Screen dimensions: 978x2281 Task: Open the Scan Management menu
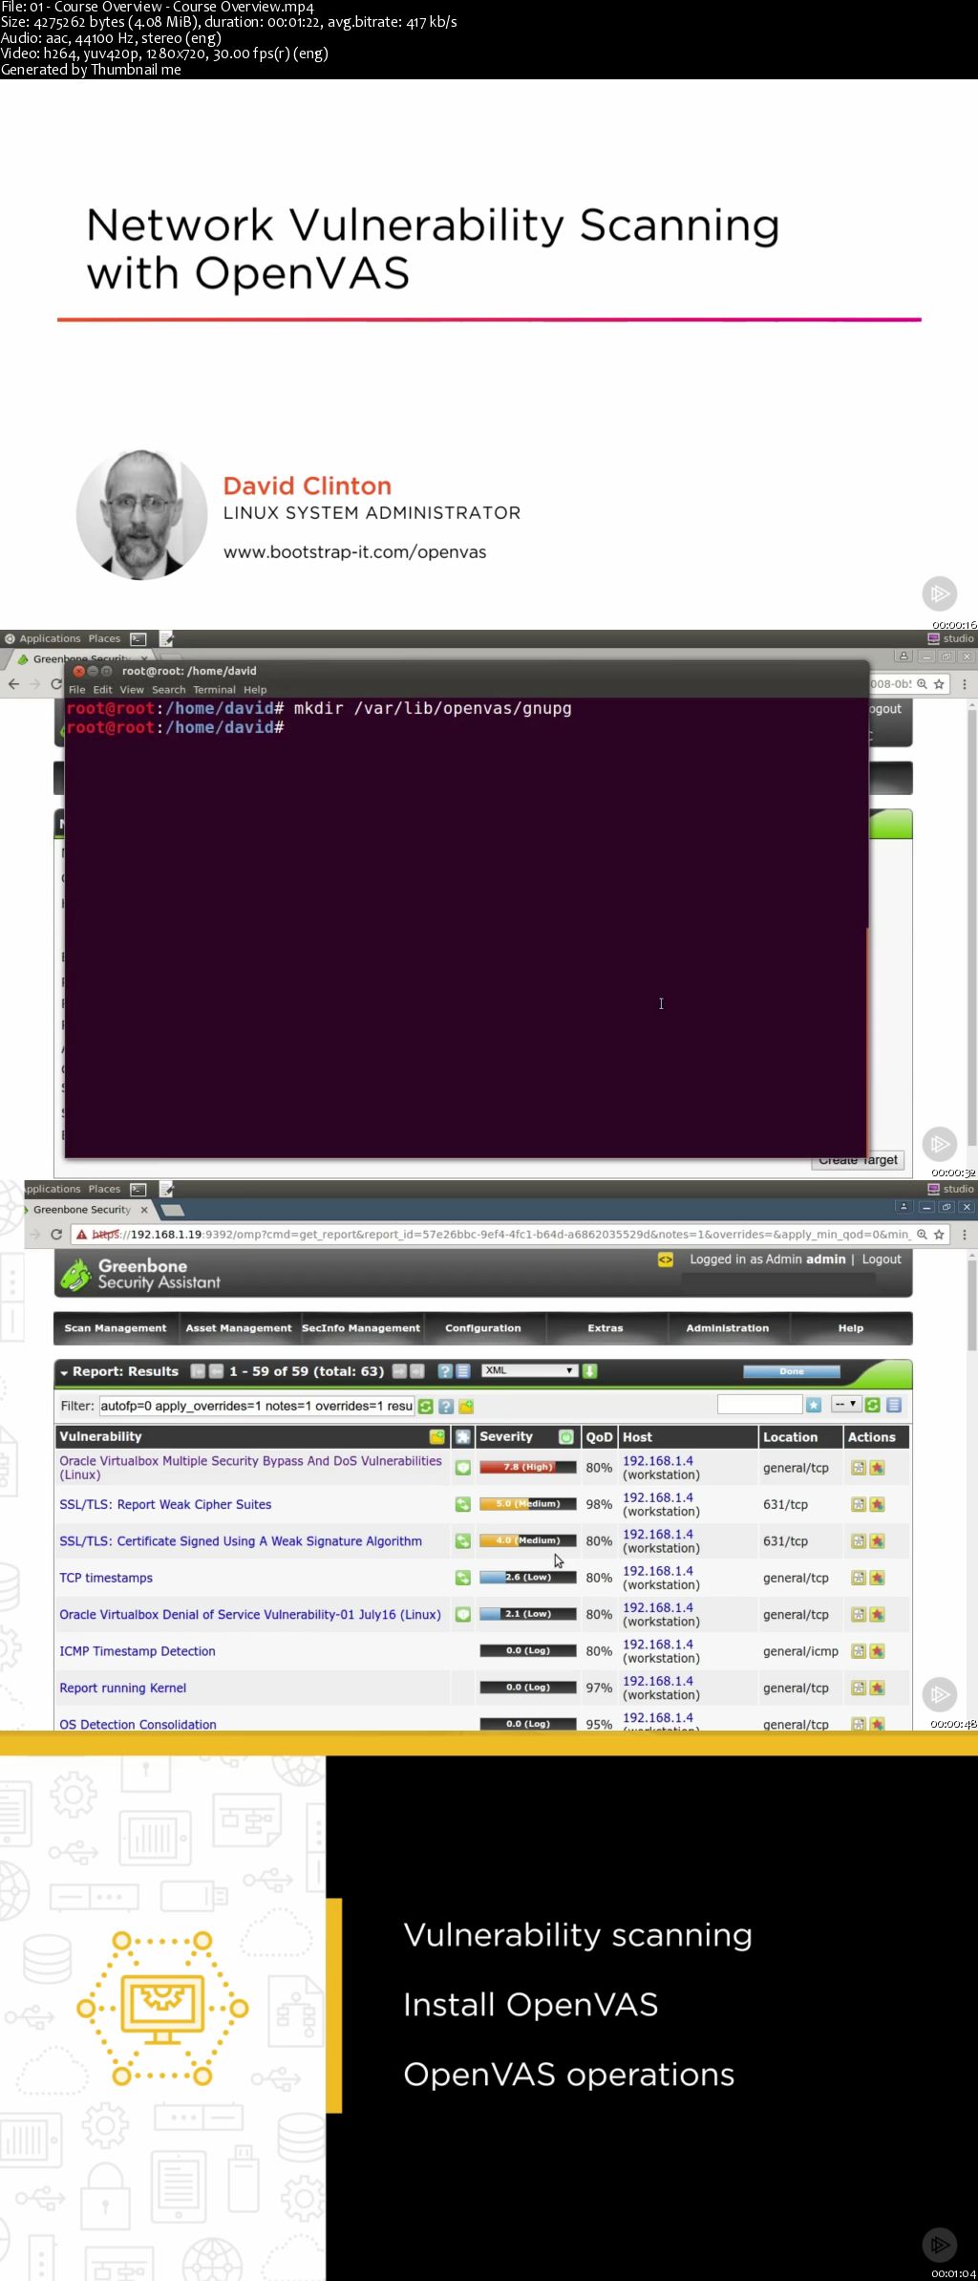tap(115, 1328)
